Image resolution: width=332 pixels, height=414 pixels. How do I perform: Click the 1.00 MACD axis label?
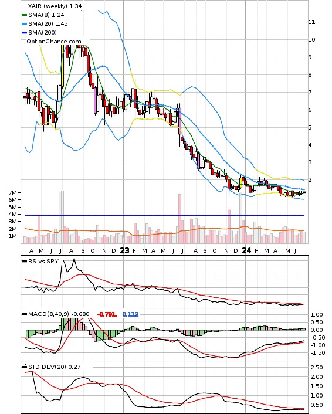316,315
